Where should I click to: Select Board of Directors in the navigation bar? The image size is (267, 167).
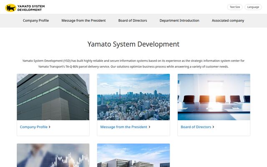click(x=133, y=20)
